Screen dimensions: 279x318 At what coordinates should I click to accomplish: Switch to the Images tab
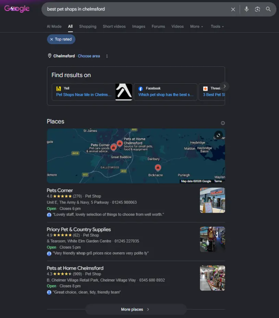click(x=138, y=26)
